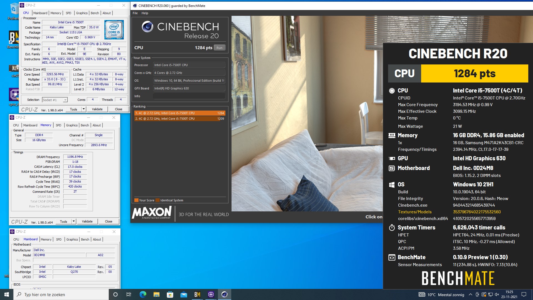533x300 pixels.
Task: Click the Windows Start button
Action: pos(7,294)
